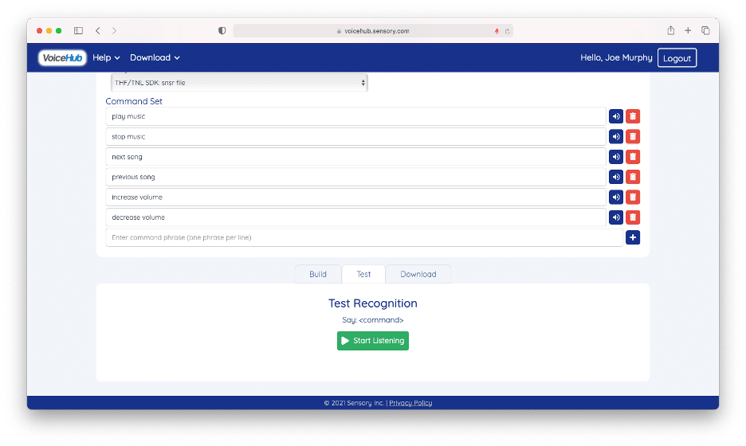Click the microphone indicator in address bar

(497, 31)
